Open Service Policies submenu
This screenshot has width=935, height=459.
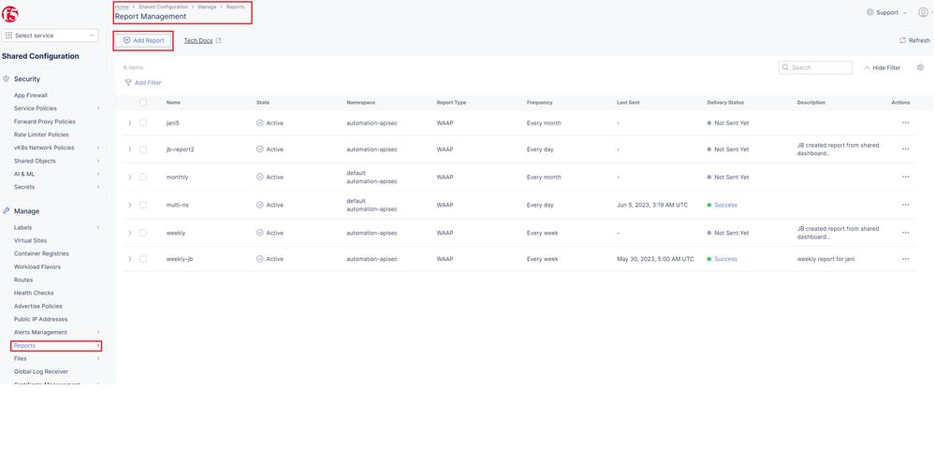pyautogui.click(x=56, y=108)
